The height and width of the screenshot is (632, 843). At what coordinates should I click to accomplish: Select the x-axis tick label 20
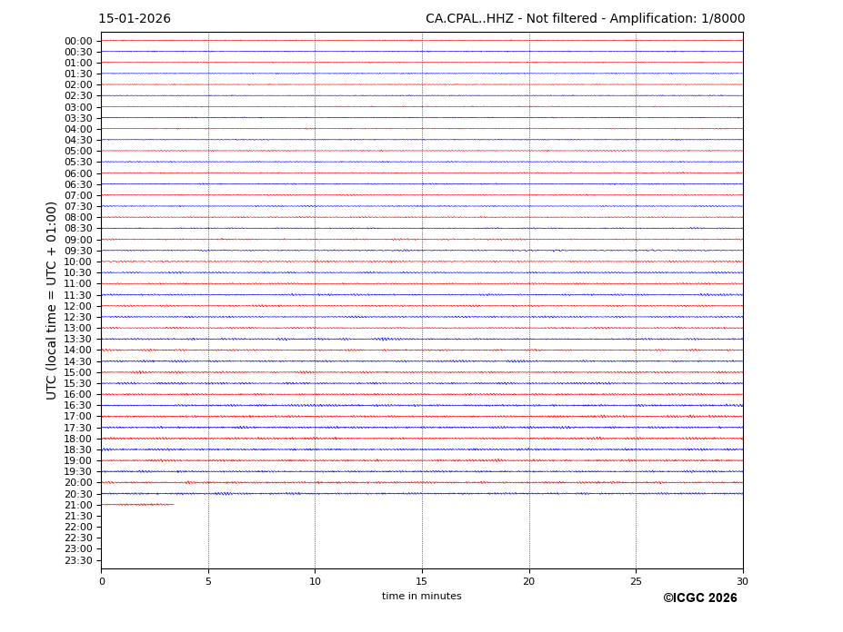529,581
